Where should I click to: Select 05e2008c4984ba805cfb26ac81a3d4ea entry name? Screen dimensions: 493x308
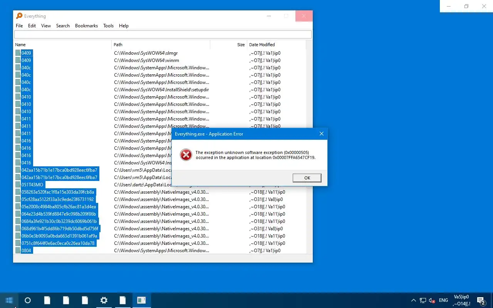point(59,207)
